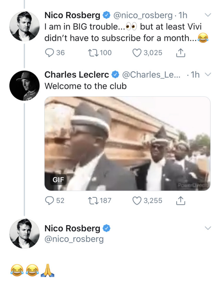This screenshot has width=220, height=287.
Task: Retweet Nico Rosberg's BIG trouble tweet
Action: click(93, 53)
